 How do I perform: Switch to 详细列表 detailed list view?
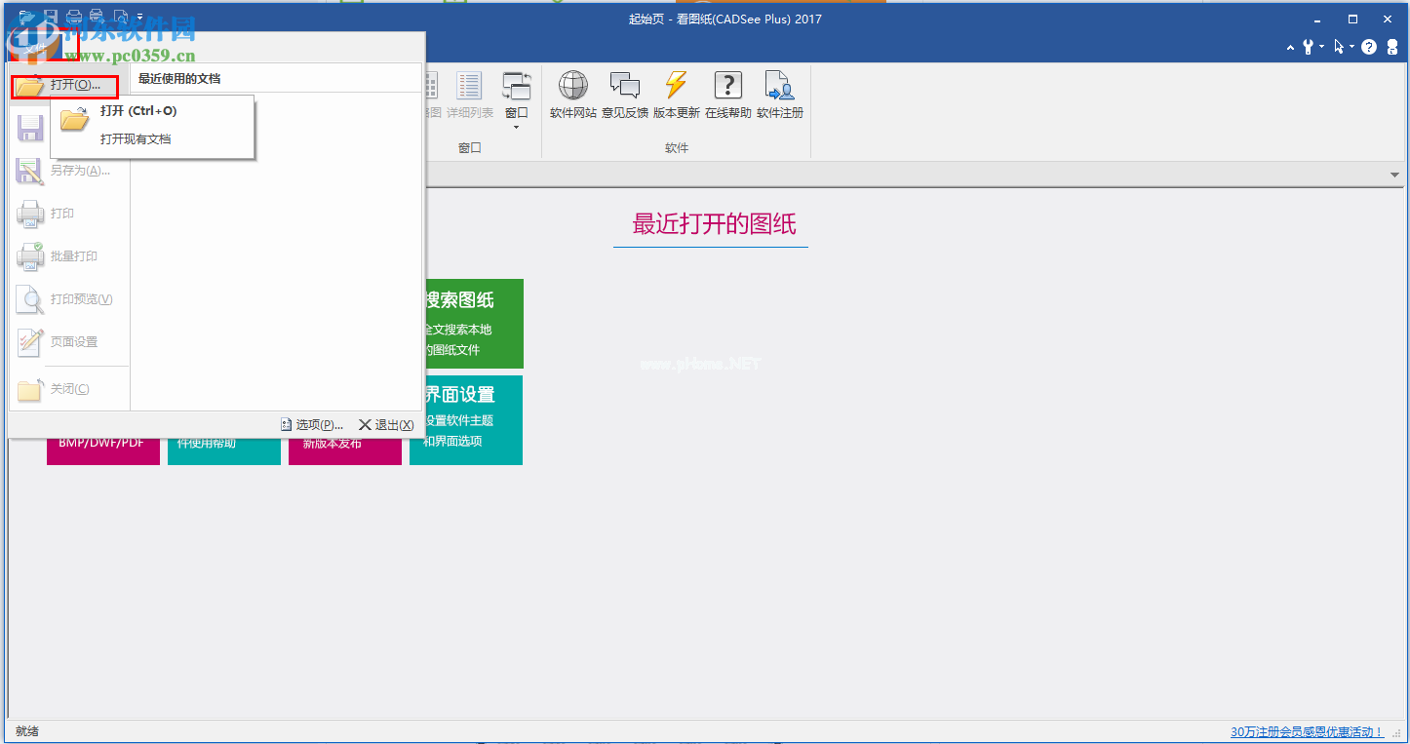(x=470, y=96)
